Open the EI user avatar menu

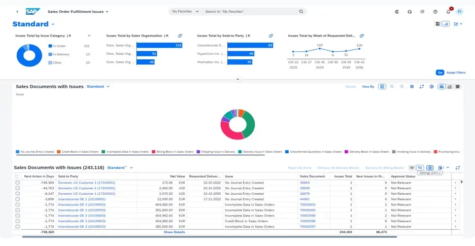point(460,12)
